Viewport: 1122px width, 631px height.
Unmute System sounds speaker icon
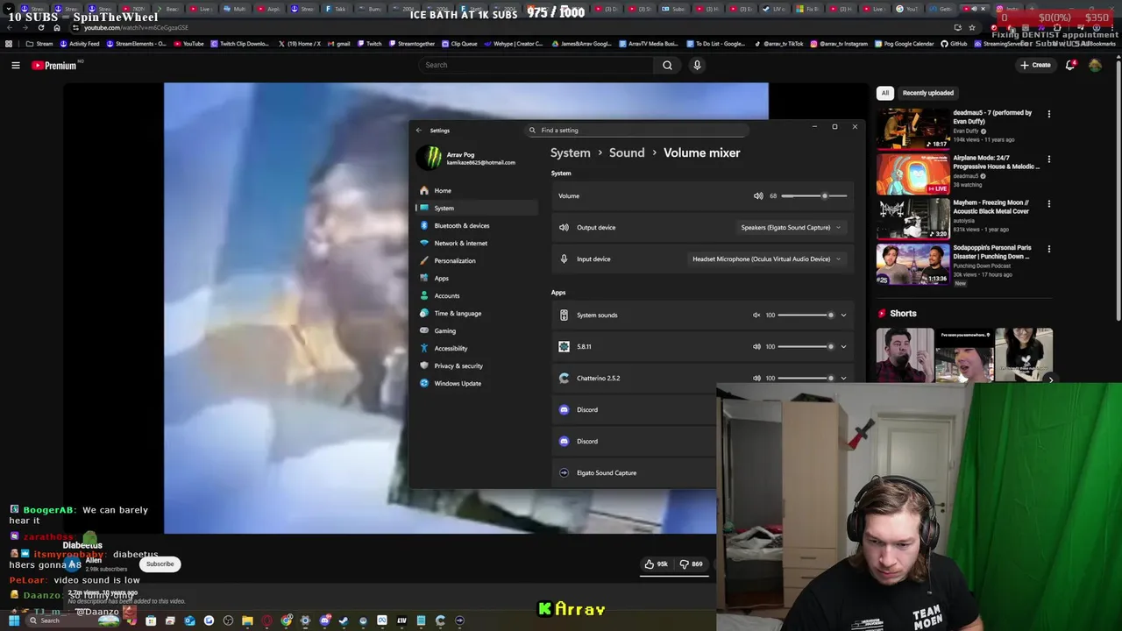[x=756, y=315]
